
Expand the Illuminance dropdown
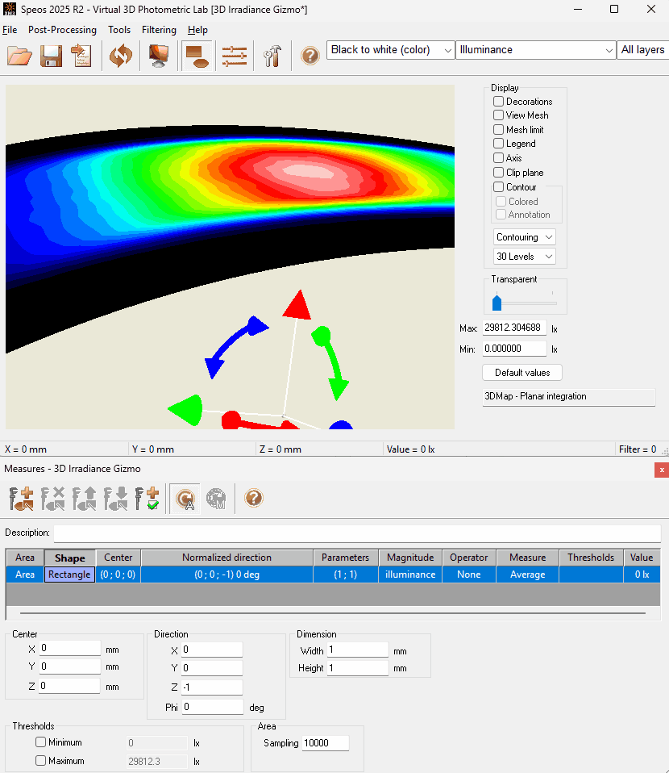click(x=535, y=50)
